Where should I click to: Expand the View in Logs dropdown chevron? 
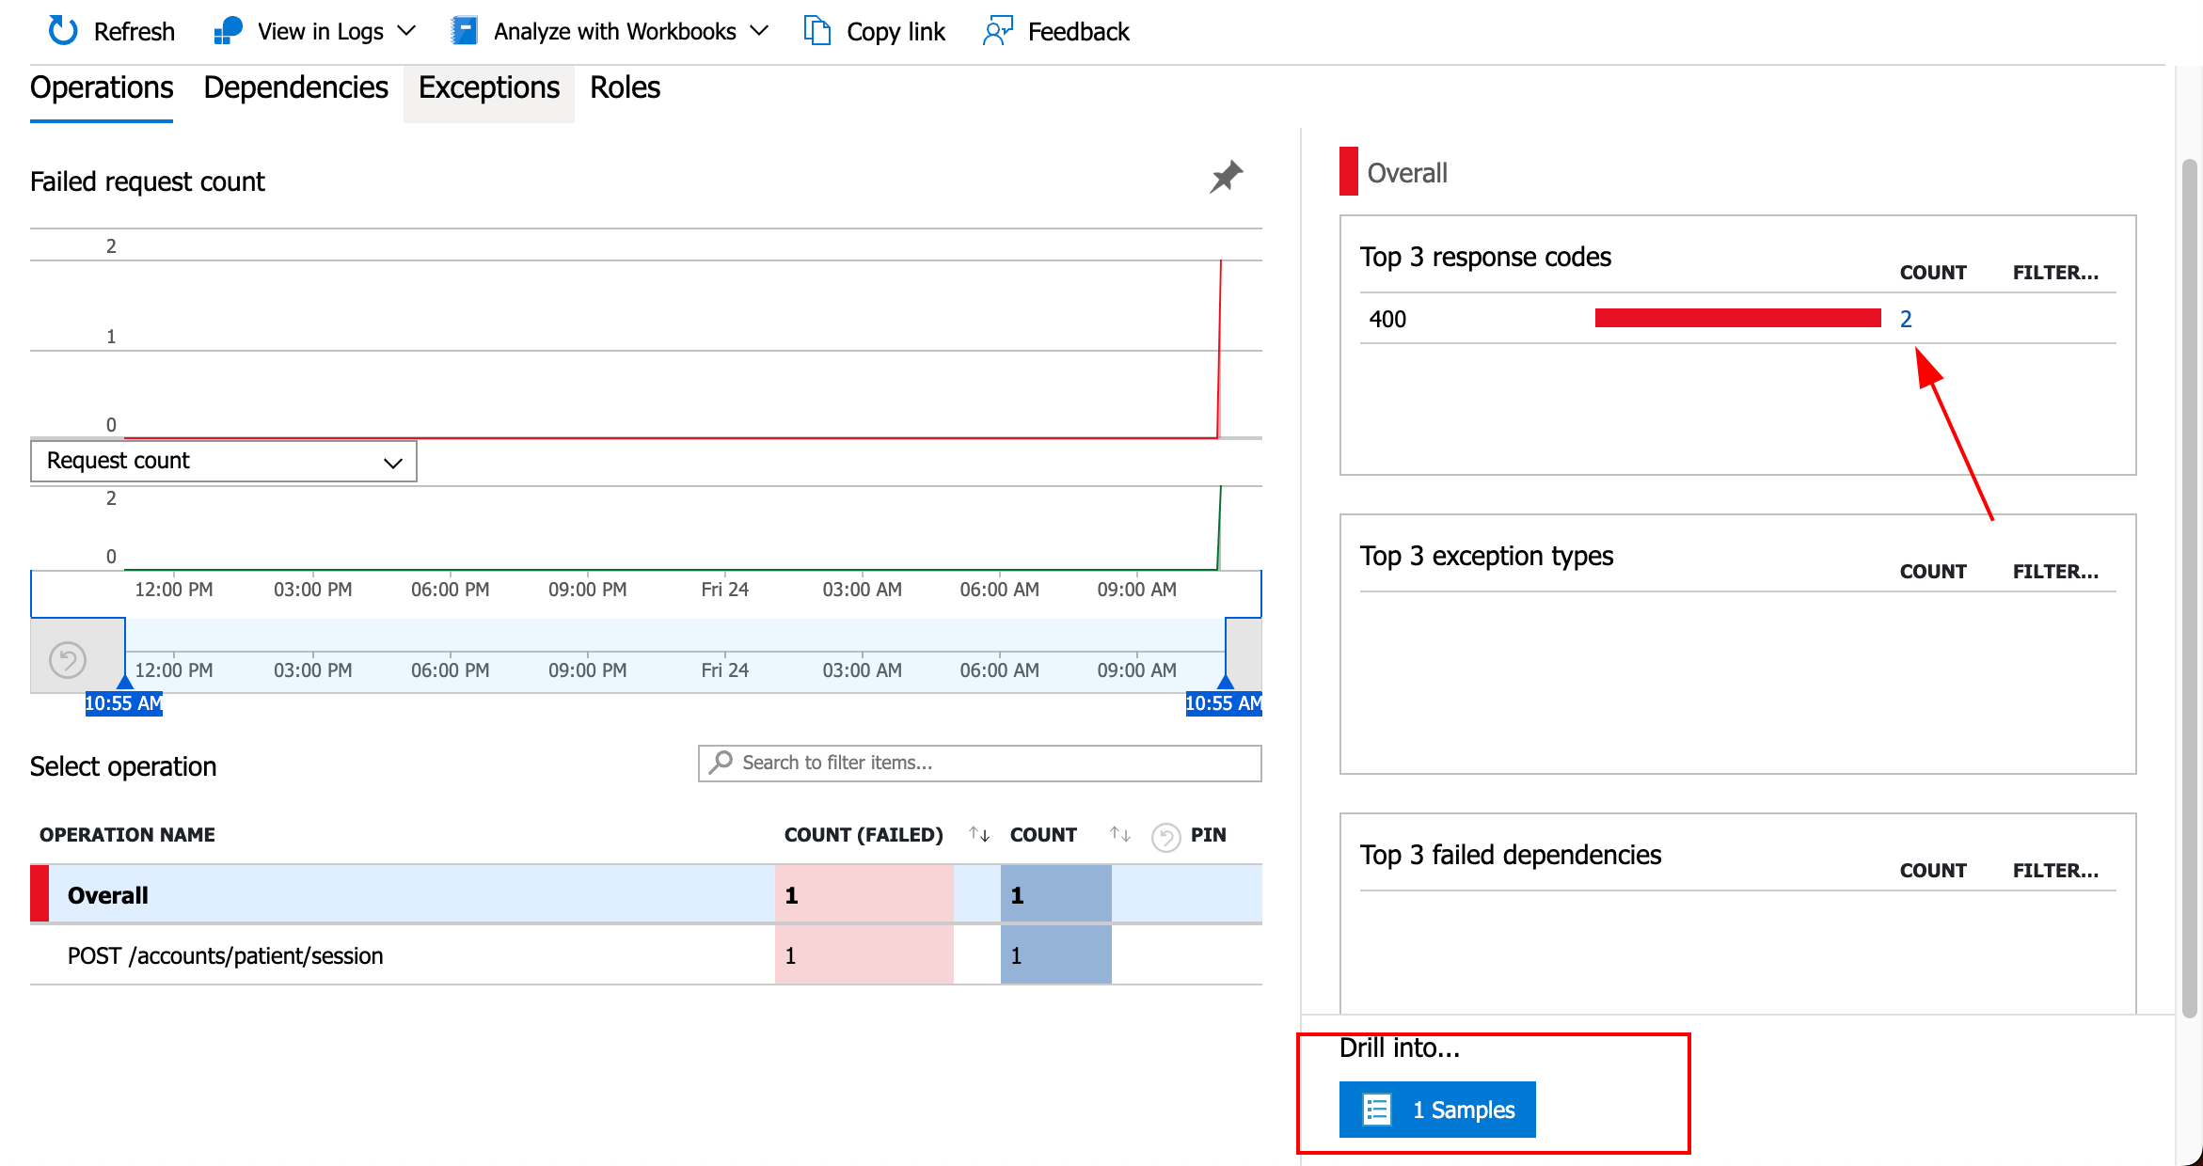[406, 31]
